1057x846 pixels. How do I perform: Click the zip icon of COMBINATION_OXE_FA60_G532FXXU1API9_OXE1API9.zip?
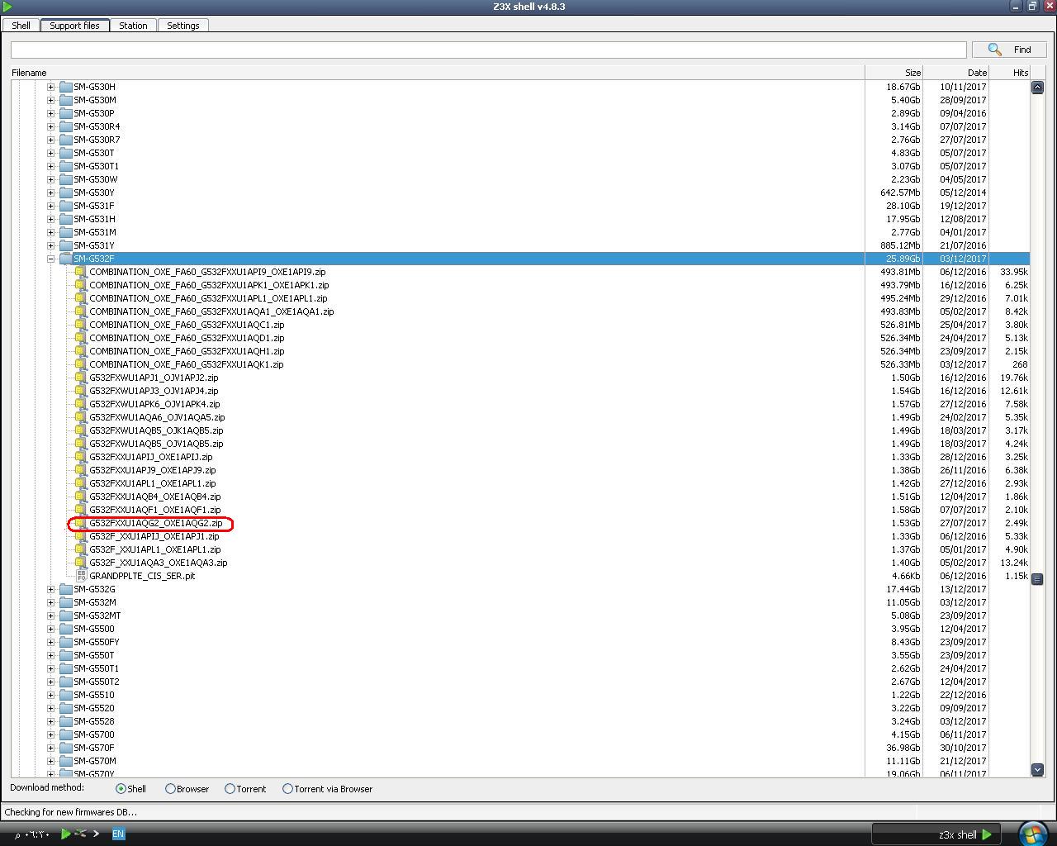[80, 272]
